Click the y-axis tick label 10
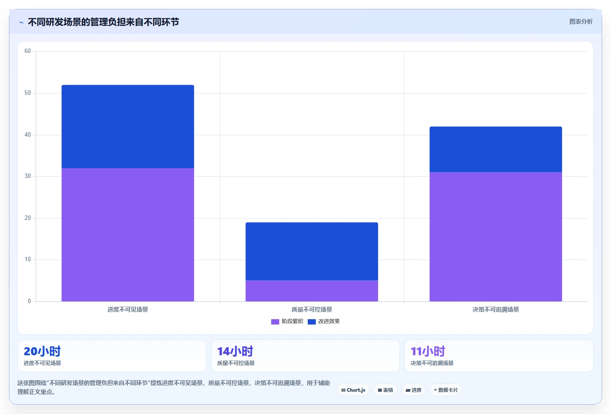Screen dimensions: 611x414 click(x=28, y=260)
